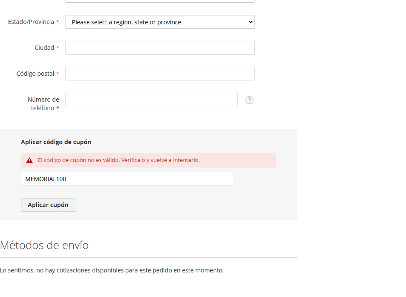
Task: Click the required asterisk beside Estado/Provincia
Action: click(58, 22)
